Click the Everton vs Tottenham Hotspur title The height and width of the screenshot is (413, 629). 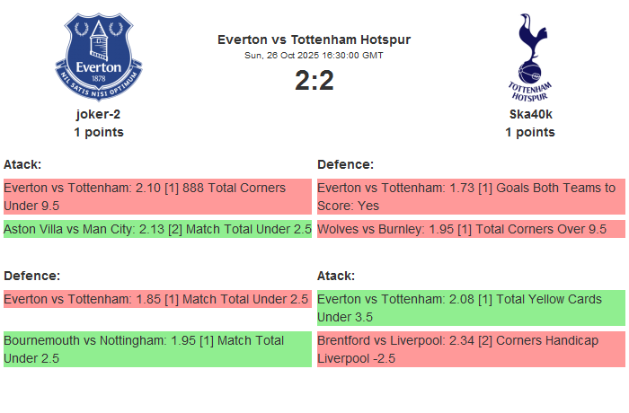click(314, 40)
